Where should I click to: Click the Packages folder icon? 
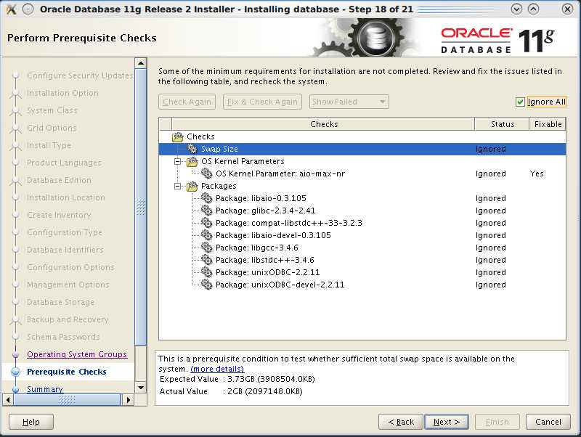pyautogui.click(x=192, y=186)
